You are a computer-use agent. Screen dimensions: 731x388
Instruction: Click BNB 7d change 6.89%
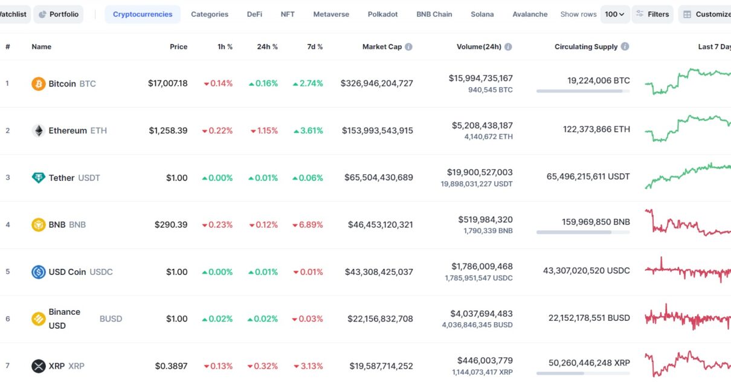(x=308, y=225)
